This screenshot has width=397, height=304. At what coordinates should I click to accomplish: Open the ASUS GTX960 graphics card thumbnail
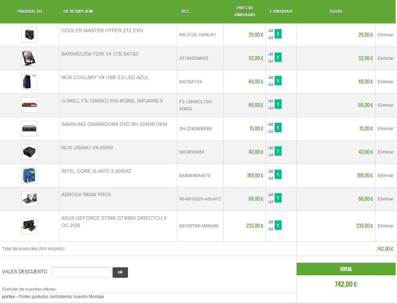(29, 226)
